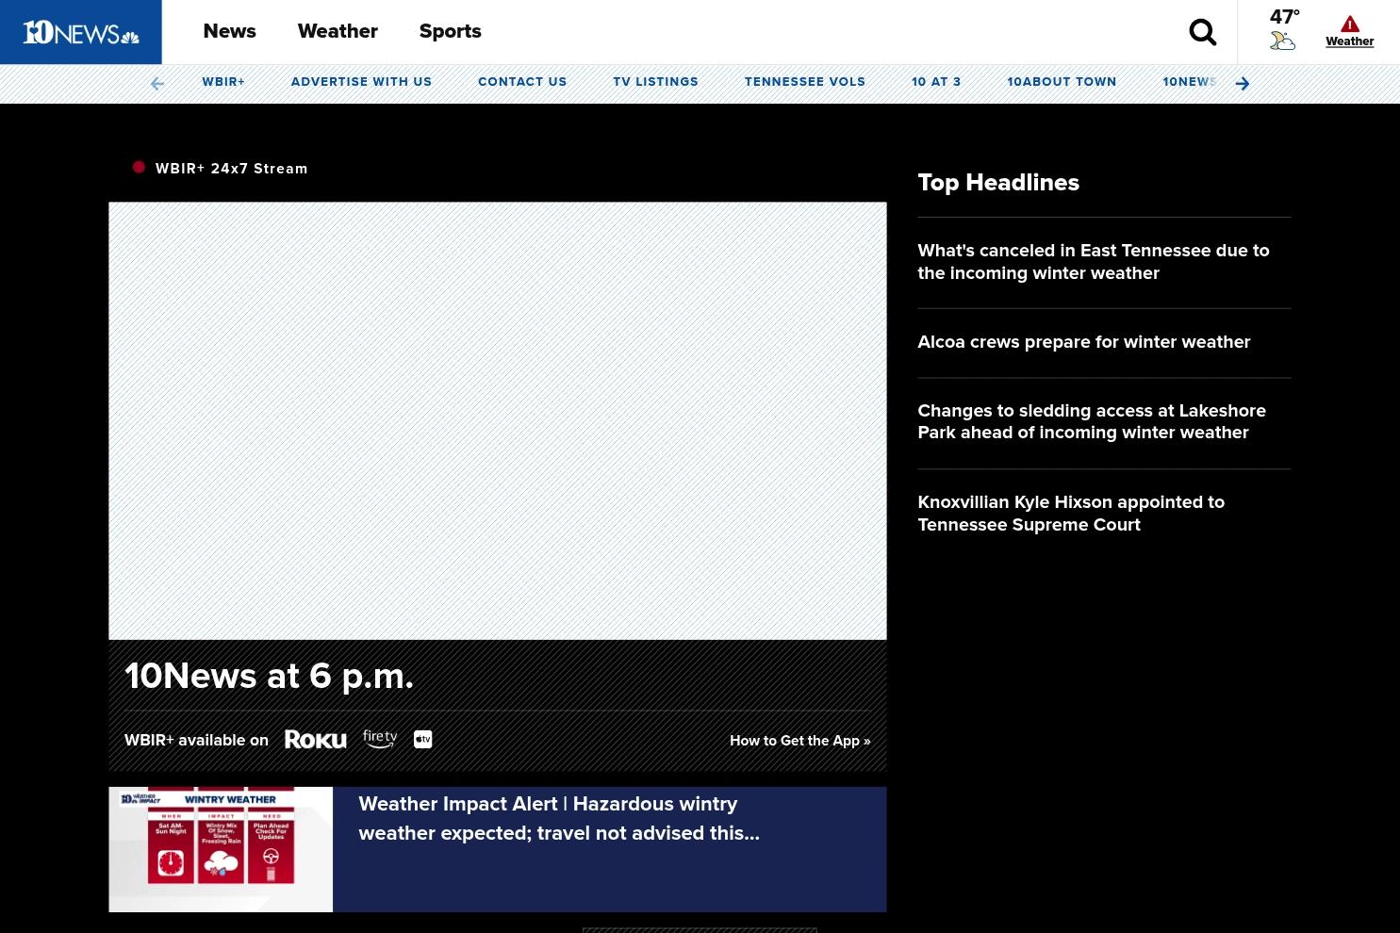Click the live stream video player
Viewport: 1400px width, 933px height.
pos(498,420)
